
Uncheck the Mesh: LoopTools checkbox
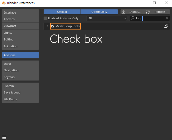click(53, 26)
